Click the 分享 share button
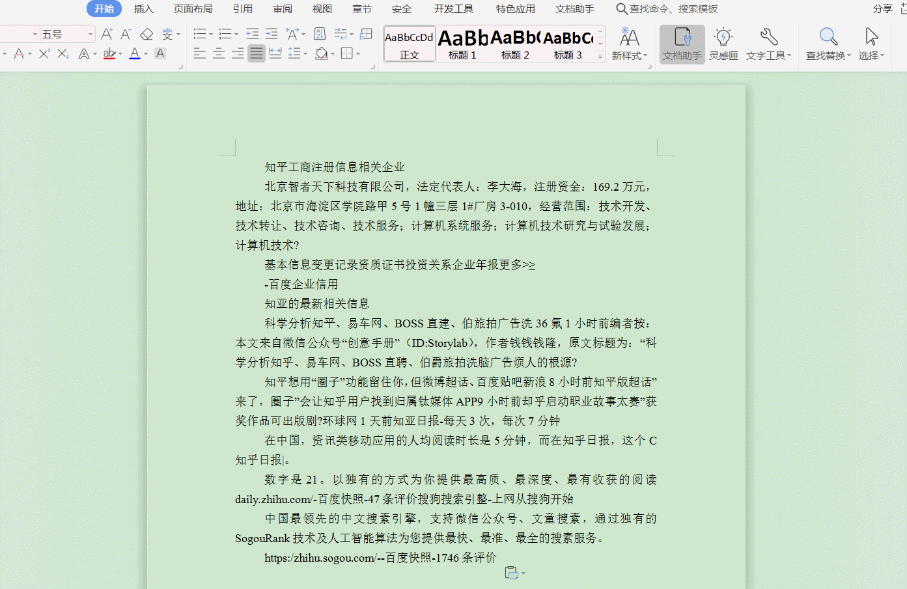Viewport: 907px width, 589px height. tap(883, 8)
